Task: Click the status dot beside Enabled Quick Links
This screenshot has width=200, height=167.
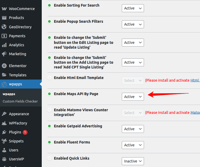Action: click(49, 158)
